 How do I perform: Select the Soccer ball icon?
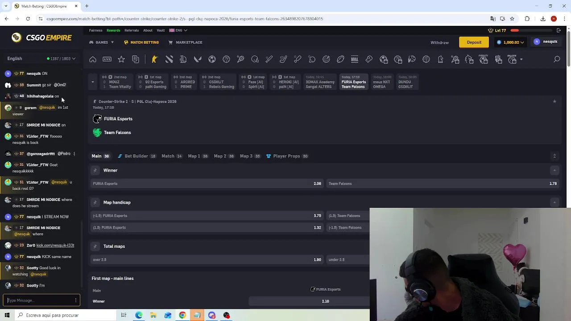pyautogui.click(x=212, y=59)
